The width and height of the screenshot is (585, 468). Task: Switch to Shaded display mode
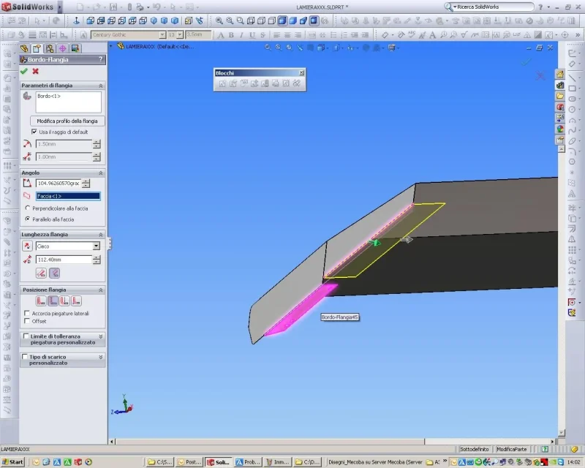293,21
